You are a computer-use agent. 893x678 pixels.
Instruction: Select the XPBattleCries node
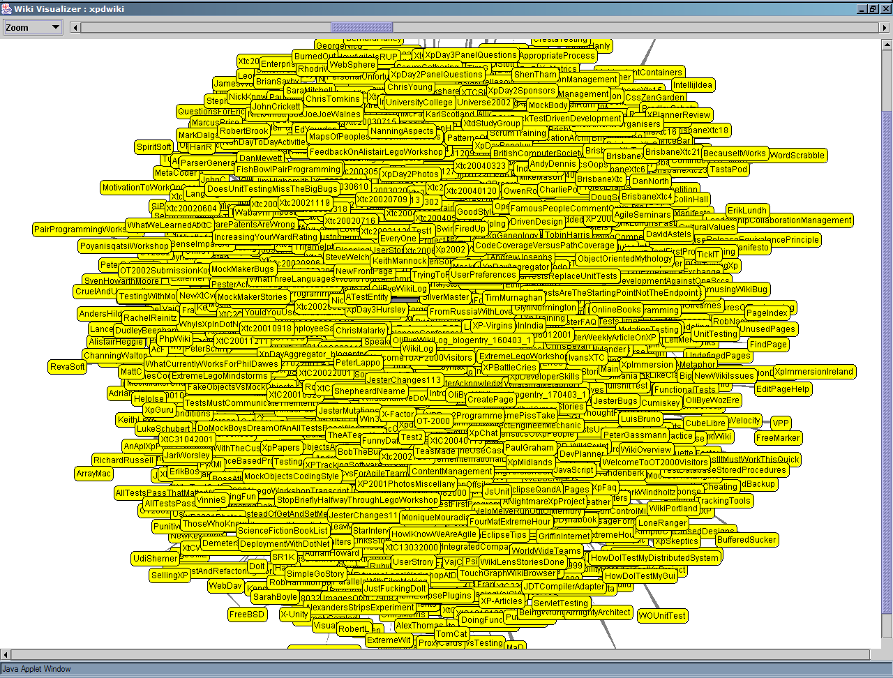pyautogui.click(x=509, y=368)
